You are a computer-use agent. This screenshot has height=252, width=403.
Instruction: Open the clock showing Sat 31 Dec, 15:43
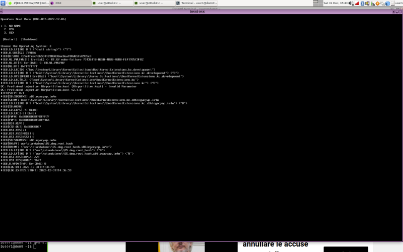pyautogui.click(x=335, y=3)
